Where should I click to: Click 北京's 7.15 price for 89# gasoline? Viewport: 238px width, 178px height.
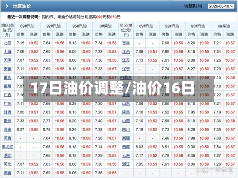click(20, 43)
